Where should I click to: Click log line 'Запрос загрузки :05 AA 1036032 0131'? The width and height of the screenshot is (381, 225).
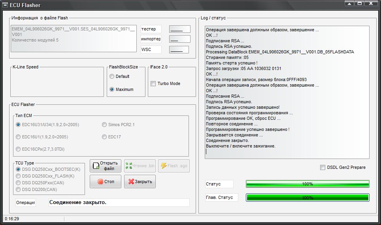243,68
